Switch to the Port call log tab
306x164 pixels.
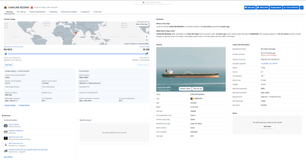[21, 12]
